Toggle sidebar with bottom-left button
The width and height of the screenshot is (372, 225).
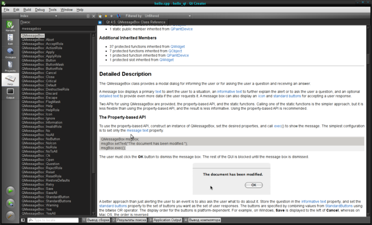[x=23, y=220]
